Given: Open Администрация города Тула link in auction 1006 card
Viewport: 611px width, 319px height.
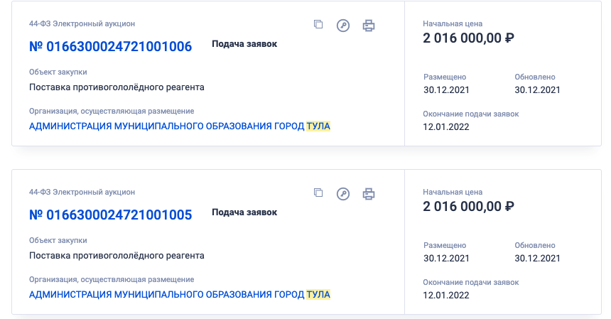Looking at the screenshot, I should pyautogui.click(x=180, y=126).
